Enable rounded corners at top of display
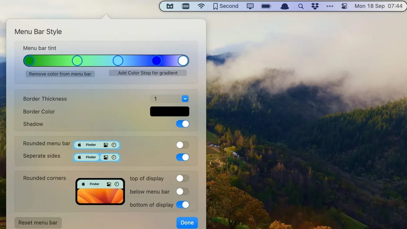407x229 pixels. [x=182, y=178]
